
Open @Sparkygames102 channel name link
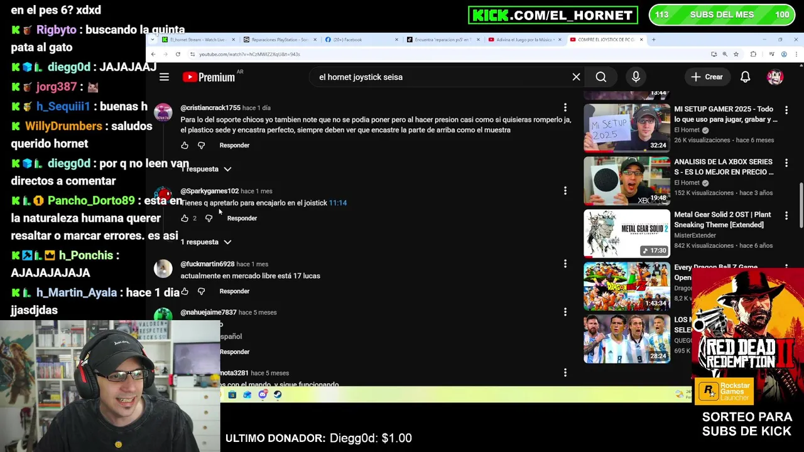pos(209,191)
